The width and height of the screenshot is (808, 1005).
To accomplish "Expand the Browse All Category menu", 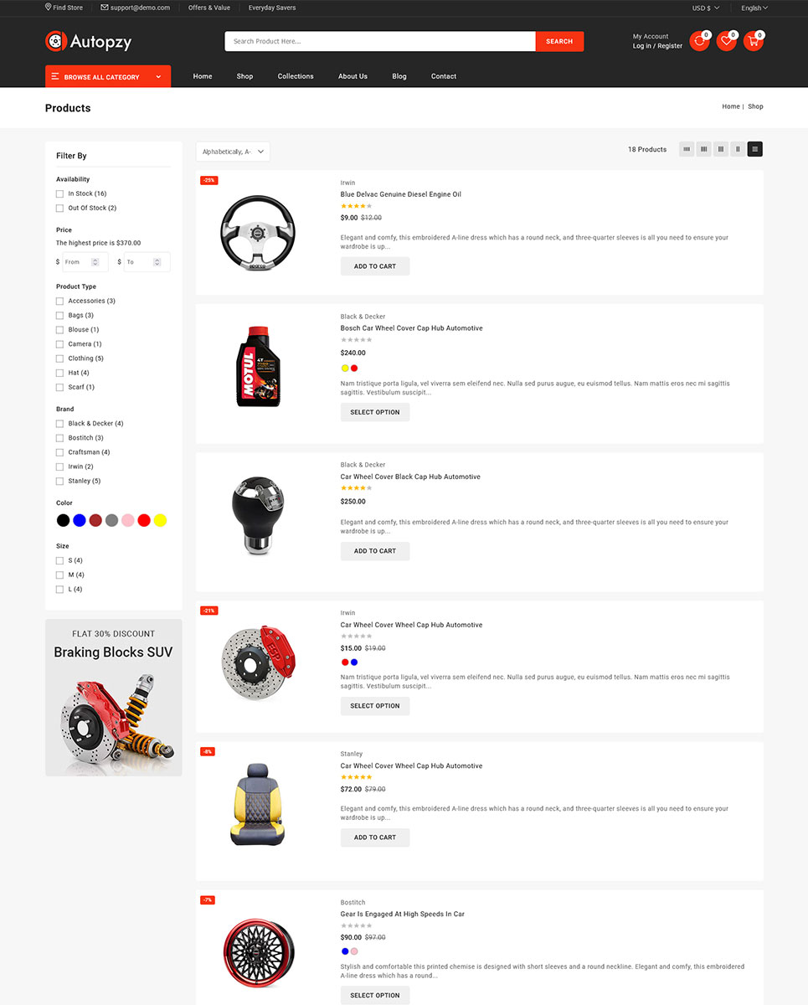I will 108,76.
